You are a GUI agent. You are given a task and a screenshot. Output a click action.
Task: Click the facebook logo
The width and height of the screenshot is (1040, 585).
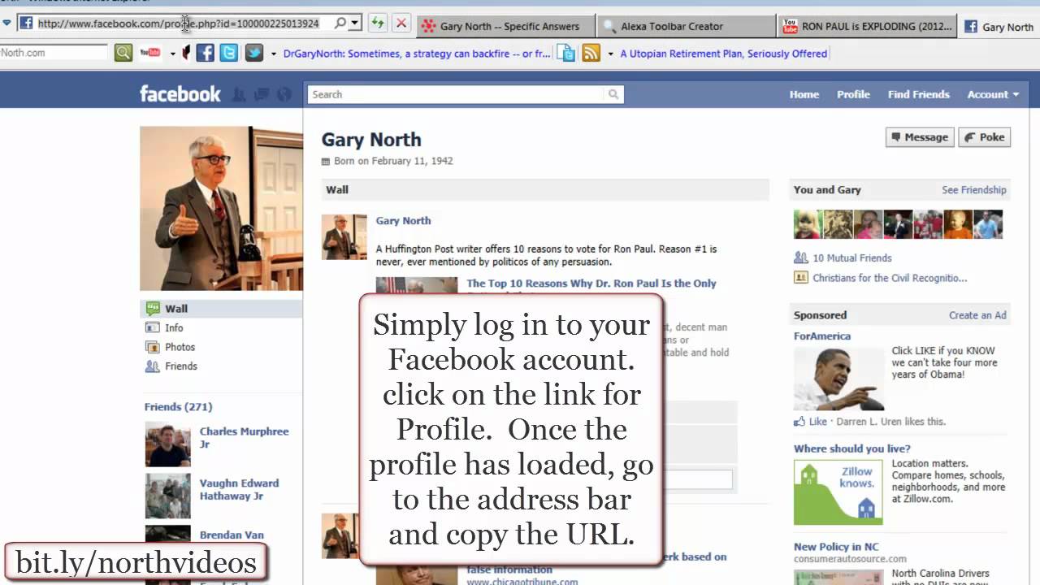click(x=180, y=93)
